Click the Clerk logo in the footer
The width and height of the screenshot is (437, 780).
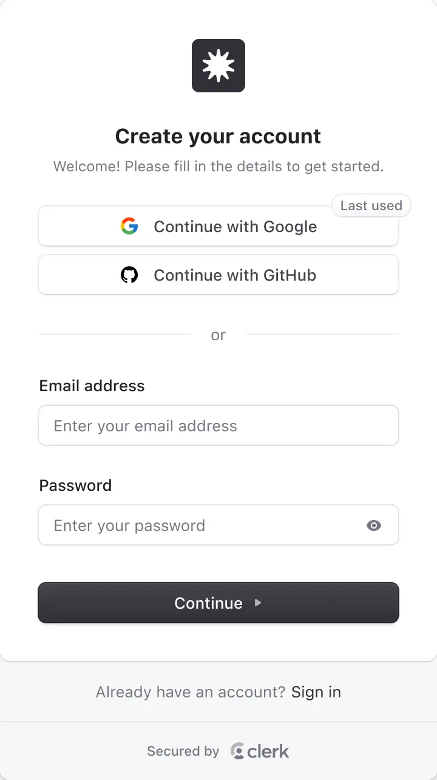260,751
